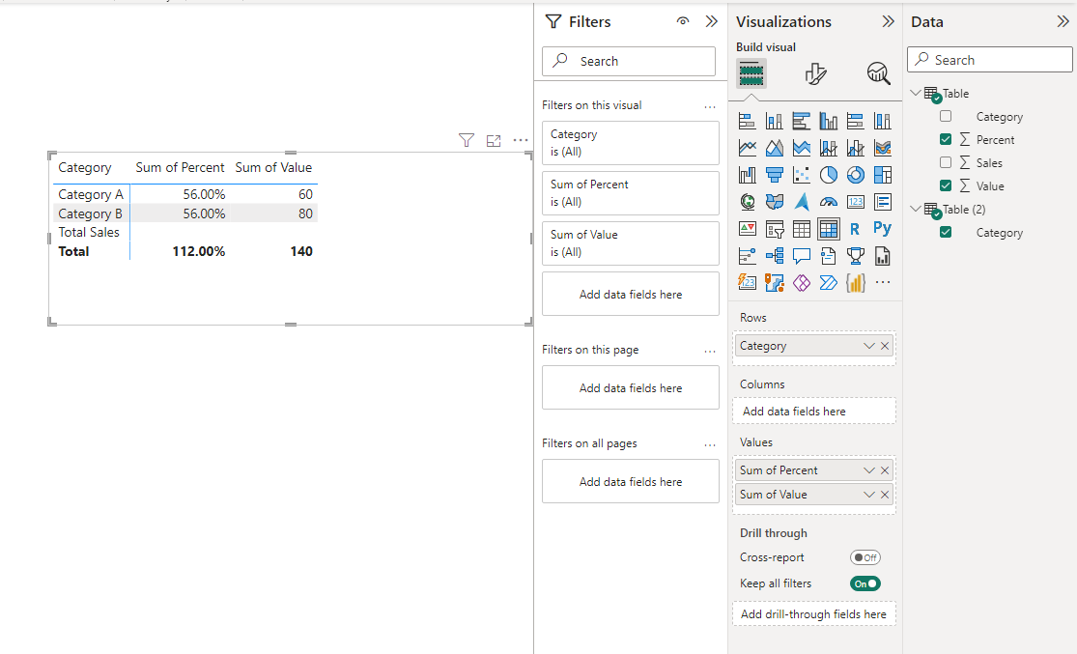Open the visual in focus mode

(x=494, y=140)
